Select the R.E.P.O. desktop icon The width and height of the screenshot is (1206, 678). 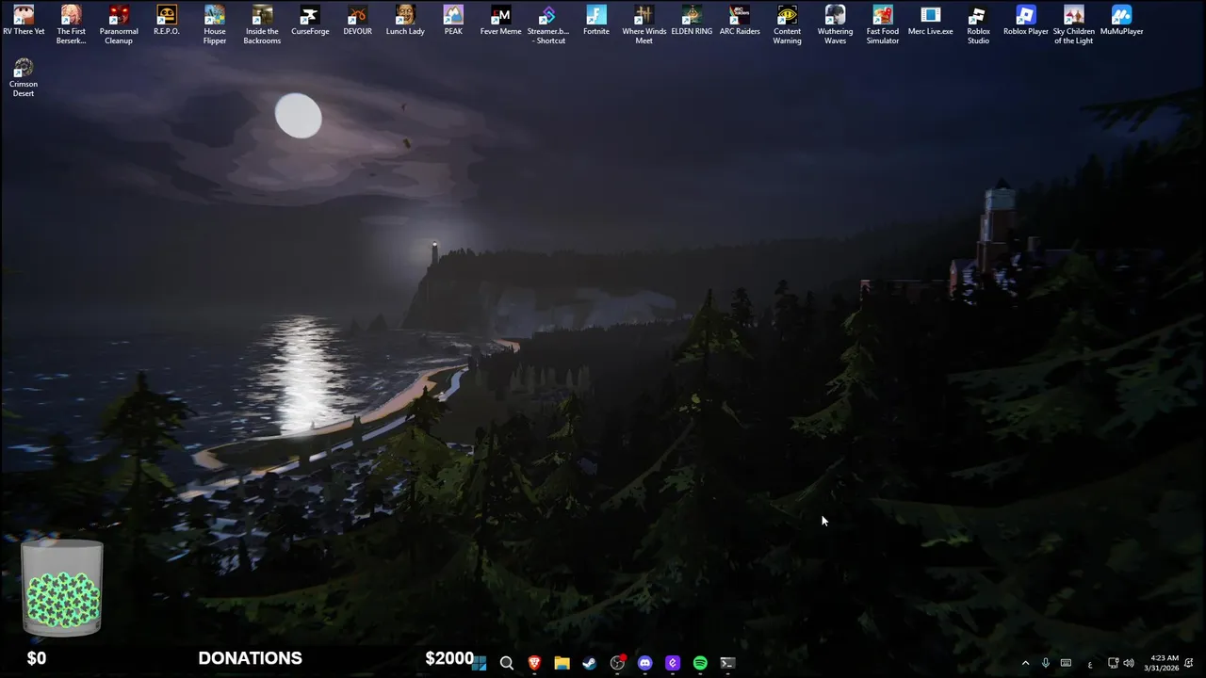click(x=167, y=21)
